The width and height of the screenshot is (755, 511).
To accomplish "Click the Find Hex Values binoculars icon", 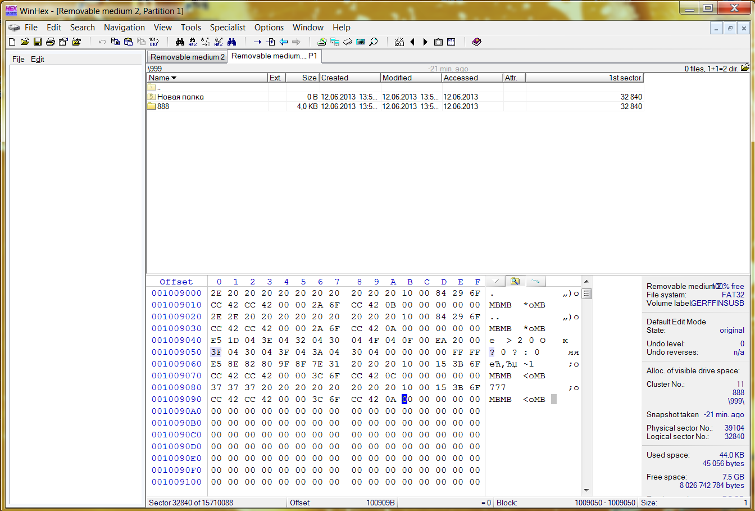I will (193, 42).
